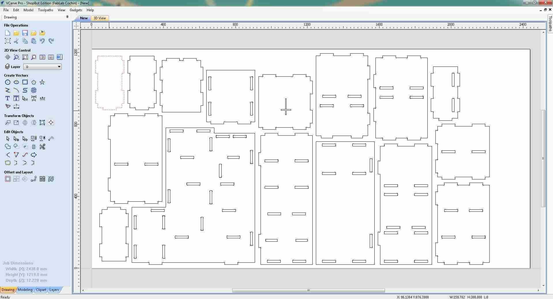Screen dimensions: 553x299
Task: Pick the Draw Star tool
Action: tap(42, 82)
